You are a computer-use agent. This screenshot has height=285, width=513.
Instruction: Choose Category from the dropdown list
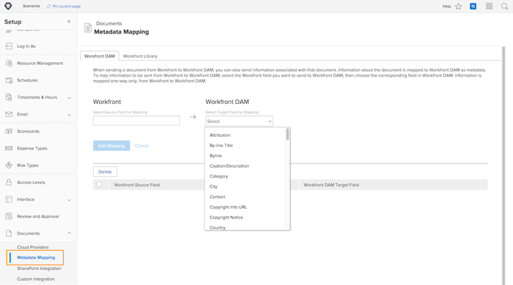click(219, 176)
